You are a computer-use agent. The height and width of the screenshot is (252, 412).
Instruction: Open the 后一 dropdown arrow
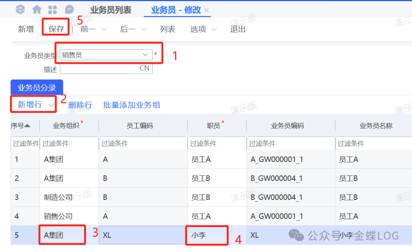(x=144, y=29)
